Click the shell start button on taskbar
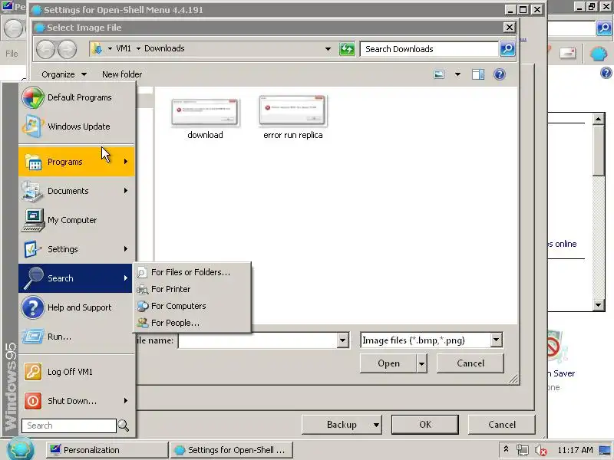 (x=21, y=449)
